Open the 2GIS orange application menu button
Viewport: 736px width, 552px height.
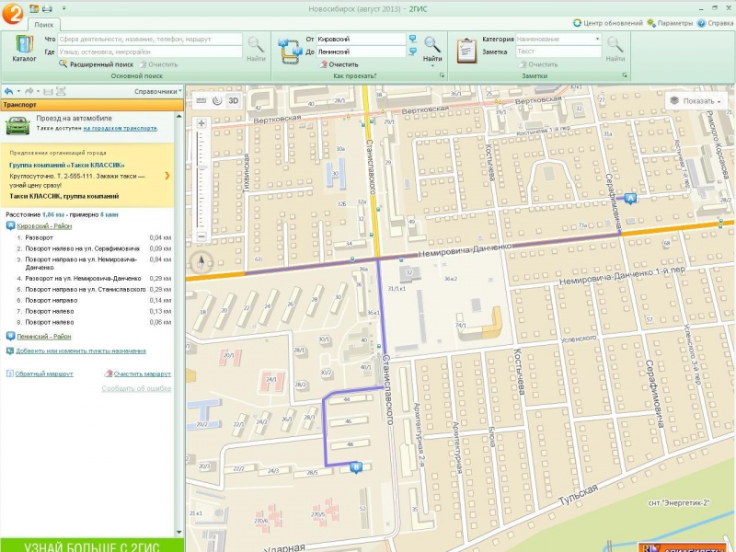(12, 12)
